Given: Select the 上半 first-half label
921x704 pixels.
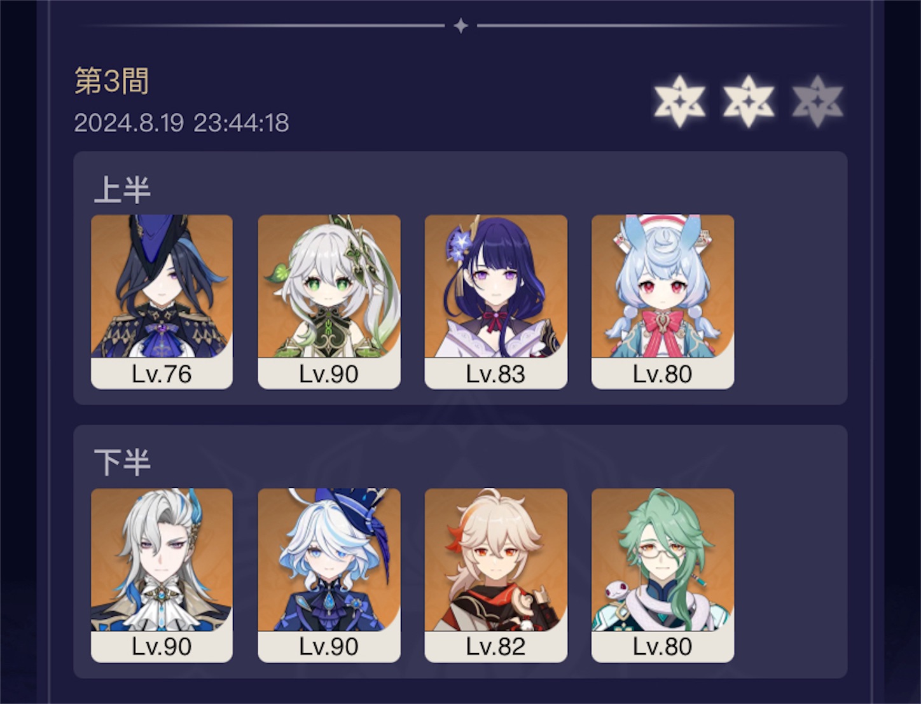Looking at the screenshot, I should [x=122, y=190].
